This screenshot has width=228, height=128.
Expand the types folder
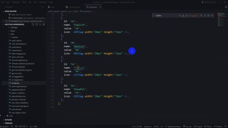click(13, 31)
